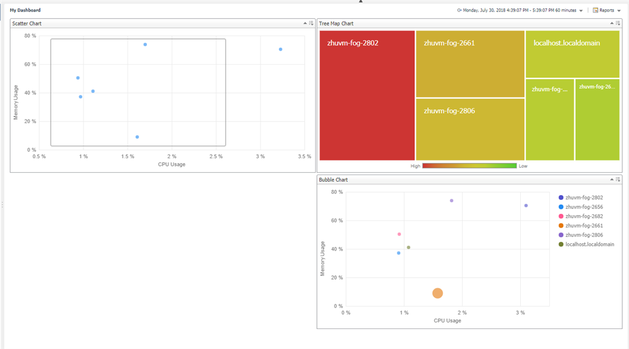The height and width of the screenshot is (349, 629).
Task: Click scatter point near 1.7% CPU, 74% memory
Action: 145,45
